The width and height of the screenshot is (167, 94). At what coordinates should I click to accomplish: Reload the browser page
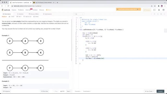click(8, 6)
